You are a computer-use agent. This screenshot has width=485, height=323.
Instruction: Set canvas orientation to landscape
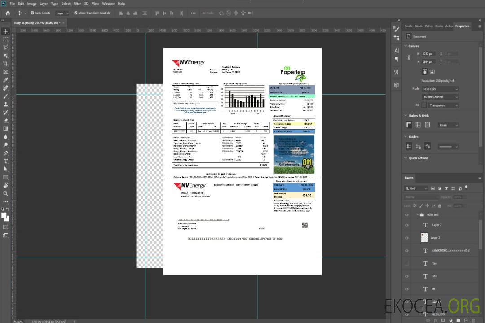point(432,71)
